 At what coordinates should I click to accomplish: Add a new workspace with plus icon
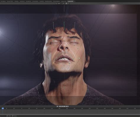[x=75, y=1]
